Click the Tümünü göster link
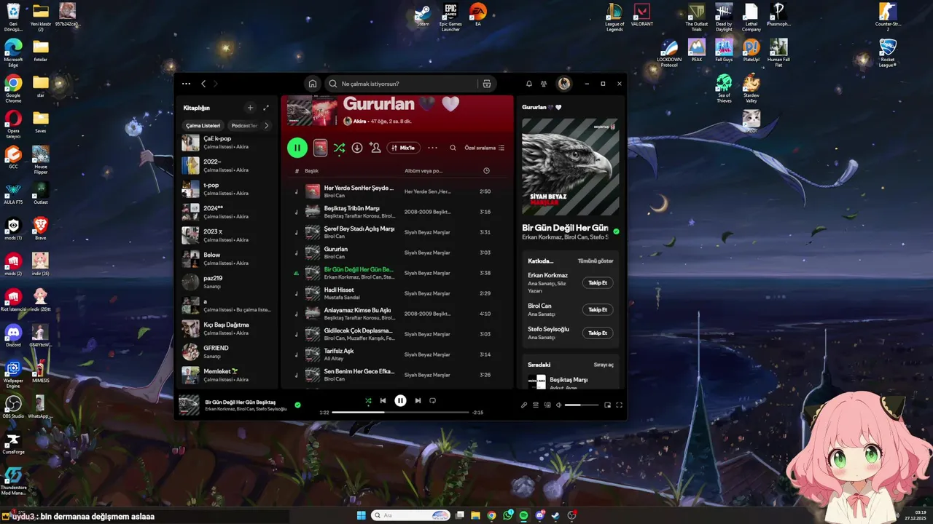The image size is (933, 524). 596,261
